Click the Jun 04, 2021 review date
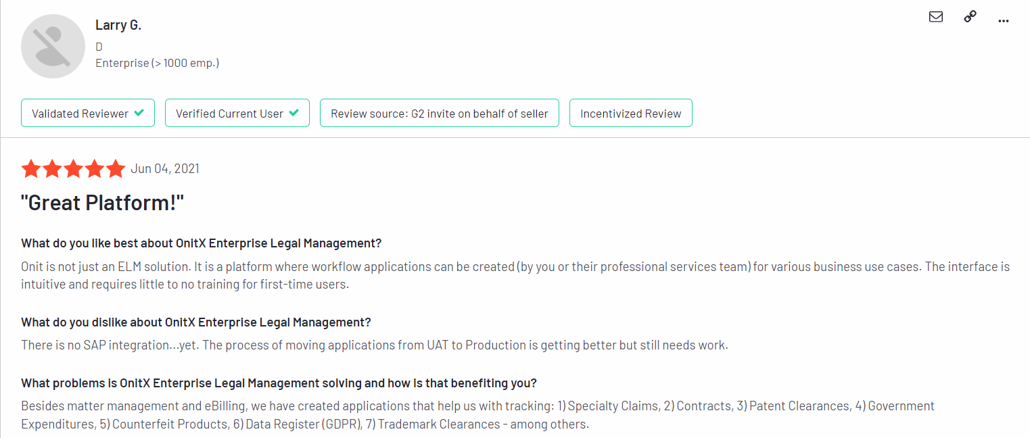This screenshot has width=1030, height=438. 165,168
